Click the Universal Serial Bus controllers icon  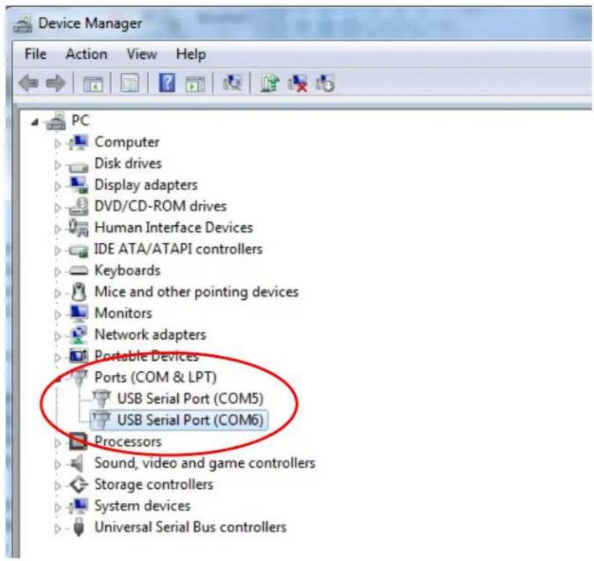[78, 527]
